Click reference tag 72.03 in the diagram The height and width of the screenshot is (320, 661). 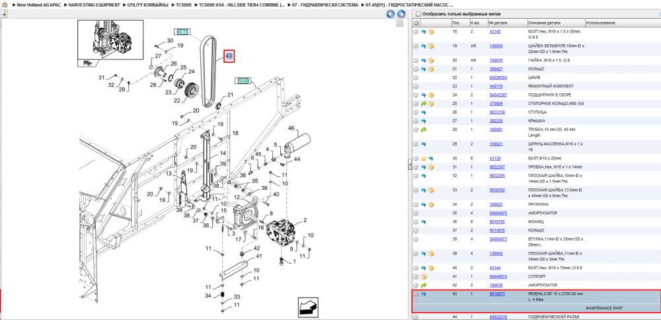(243, 80)
